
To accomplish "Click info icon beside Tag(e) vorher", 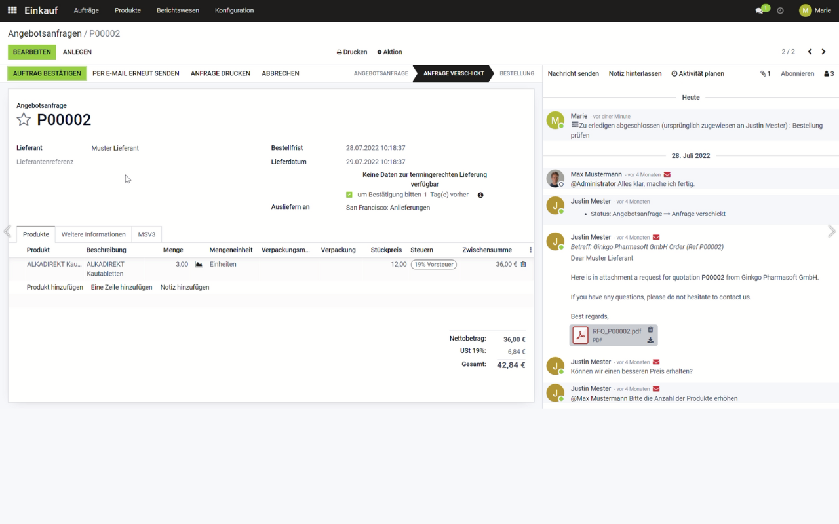I will pyautogui.click(x=480, y=195).
